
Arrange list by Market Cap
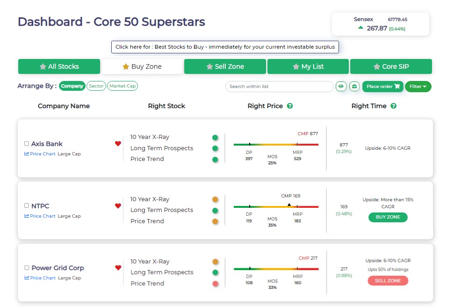click(123, 86)
